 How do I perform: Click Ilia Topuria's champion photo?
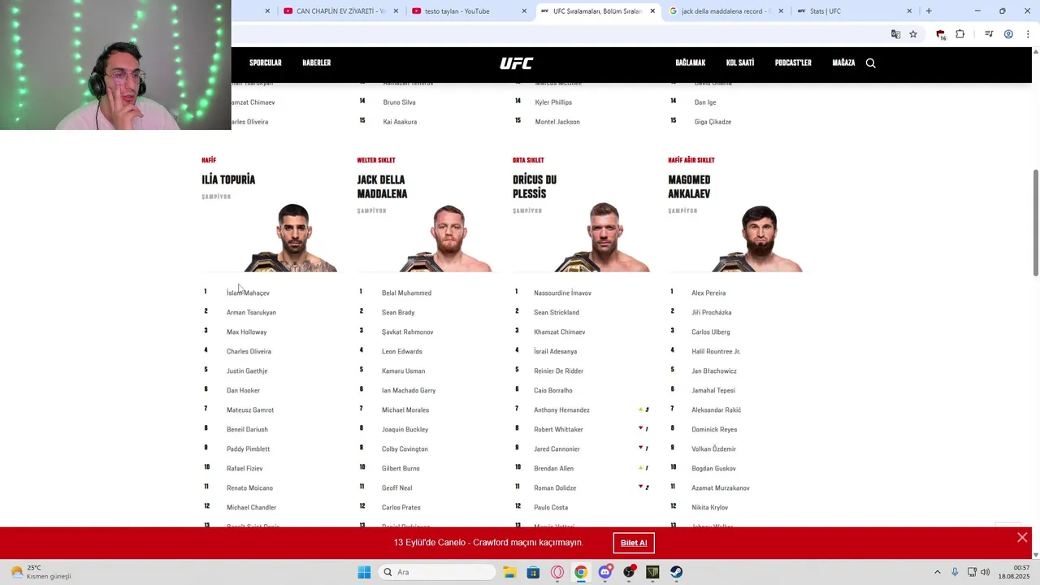tap(292, 237)
